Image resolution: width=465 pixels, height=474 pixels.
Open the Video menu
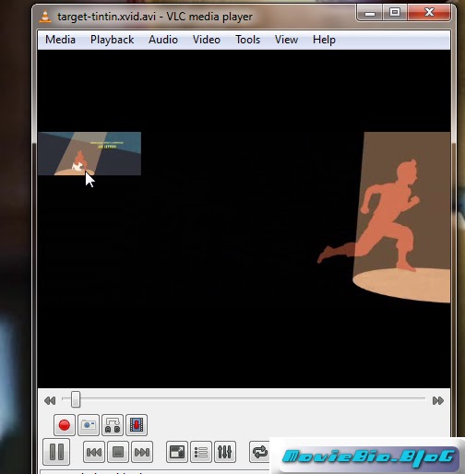point(207,40)
